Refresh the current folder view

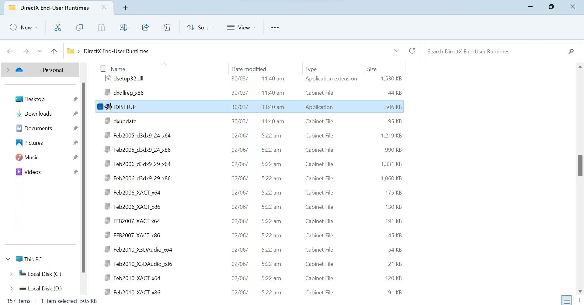point(412,51)
